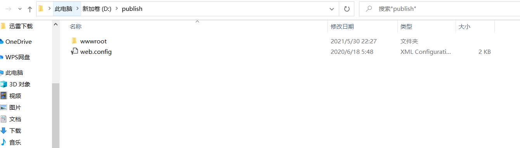The image size is (520, 148).
Task: Click the Up directory arrow icon
Action: pyautogui.click(x=30, y=9)
